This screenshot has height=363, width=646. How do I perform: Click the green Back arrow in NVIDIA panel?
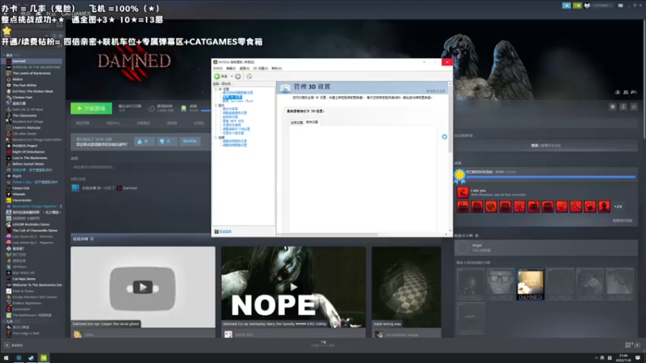[x=217, y=77]
